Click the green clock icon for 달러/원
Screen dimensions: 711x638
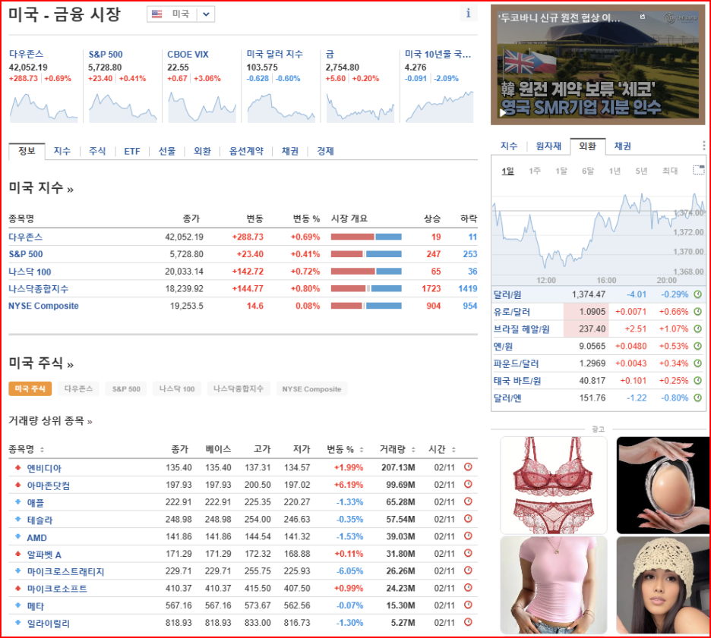(x=698, y=294)
